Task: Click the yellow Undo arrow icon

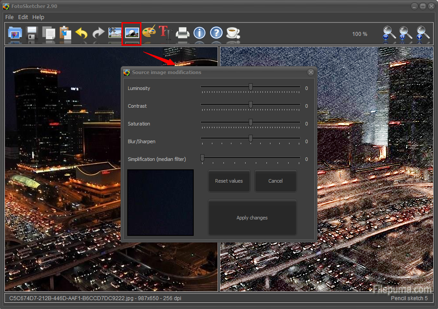Action: pos(82,33)
